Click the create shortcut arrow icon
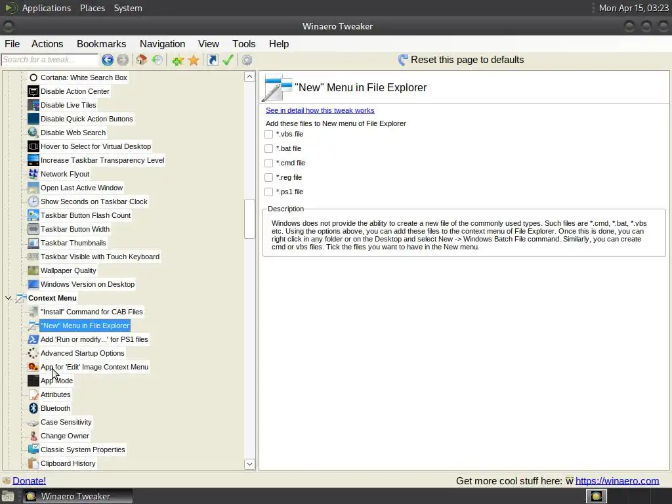This screenshot has height=504, width=672. pyautogui.click(x=212, y=60)
